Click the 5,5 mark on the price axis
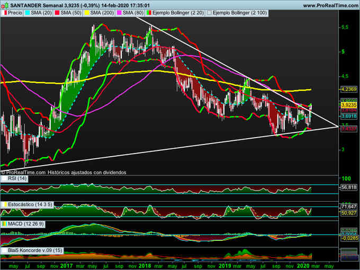The image size is (360, 270). point(345,27)
